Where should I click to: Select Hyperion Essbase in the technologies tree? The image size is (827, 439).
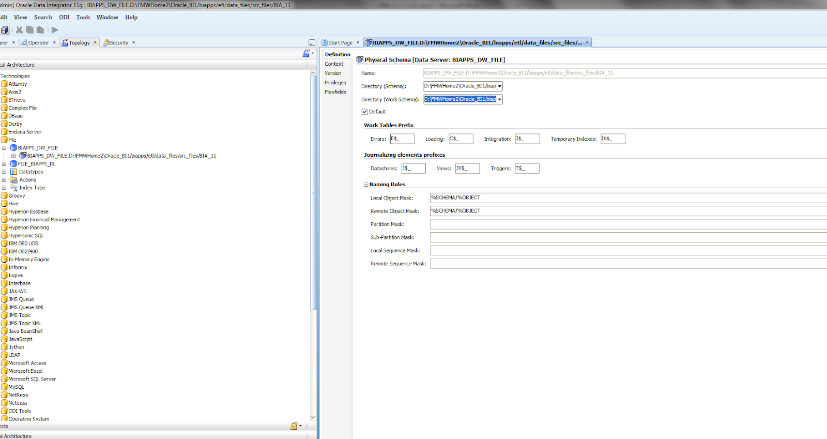(x=28, y=211)
